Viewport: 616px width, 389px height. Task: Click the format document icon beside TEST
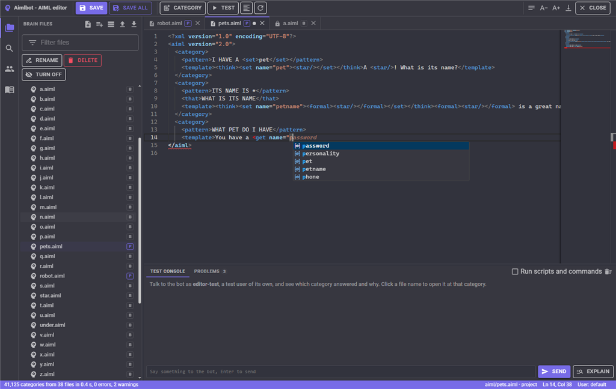click(x=246, y=8)
